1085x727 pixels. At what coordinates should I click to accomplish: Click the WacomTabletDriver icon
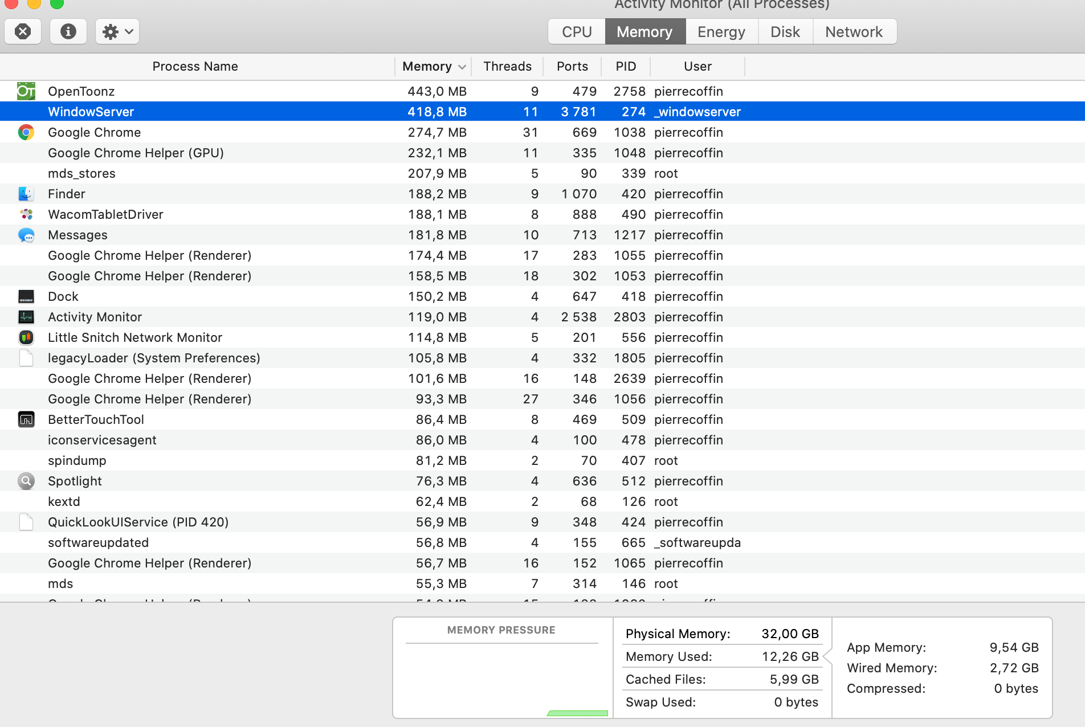[x=26, y=214]
